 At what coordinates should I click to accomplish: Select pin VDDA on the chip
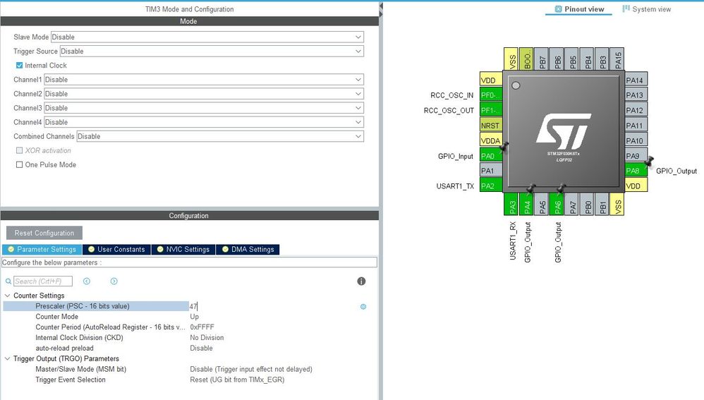pyautogui.click(x=491, y=141)
